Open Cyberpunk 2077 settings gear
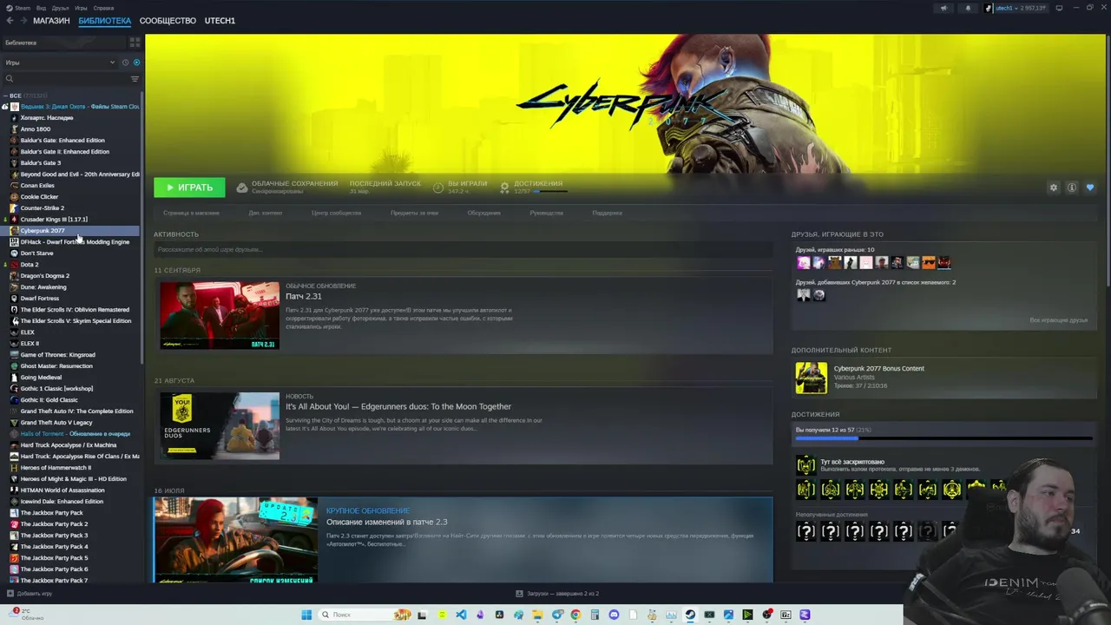The height and width of the screenshot is (625, 1111). point(1054,187)
